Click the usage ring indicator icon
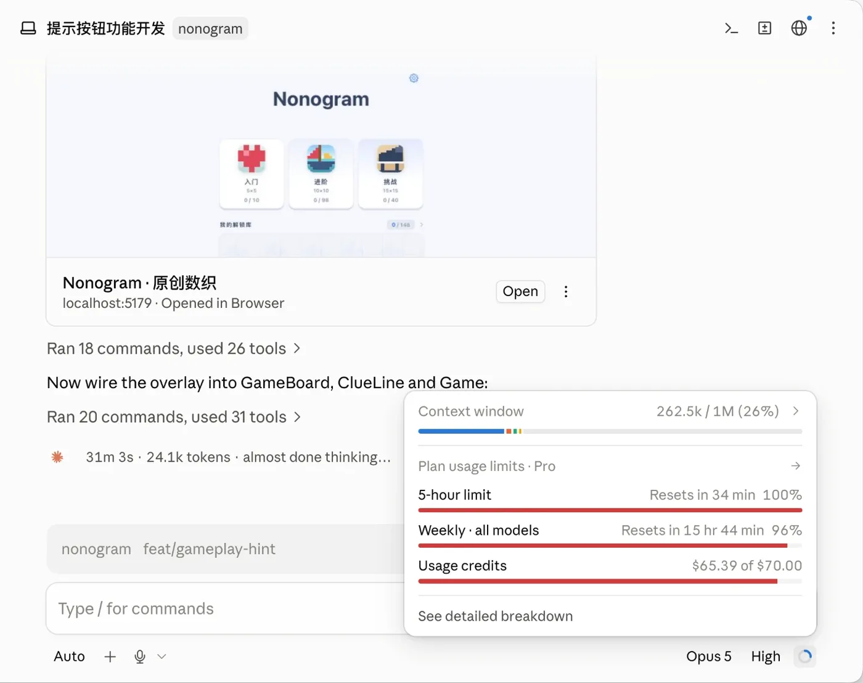This screenshot has width=863, height=683. click(x=805, y=656)
